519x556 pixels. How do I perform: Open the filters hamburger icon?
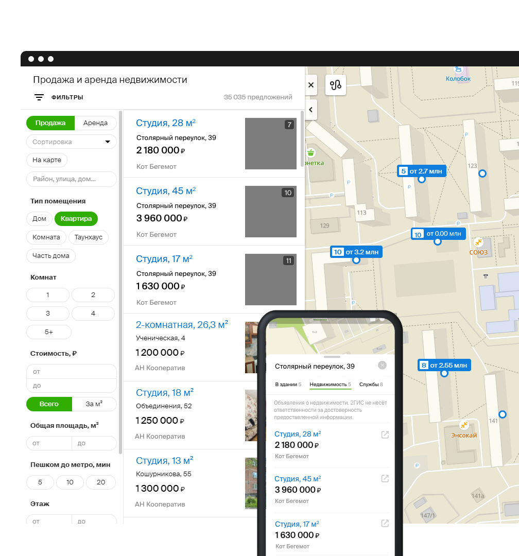[39, 97]
